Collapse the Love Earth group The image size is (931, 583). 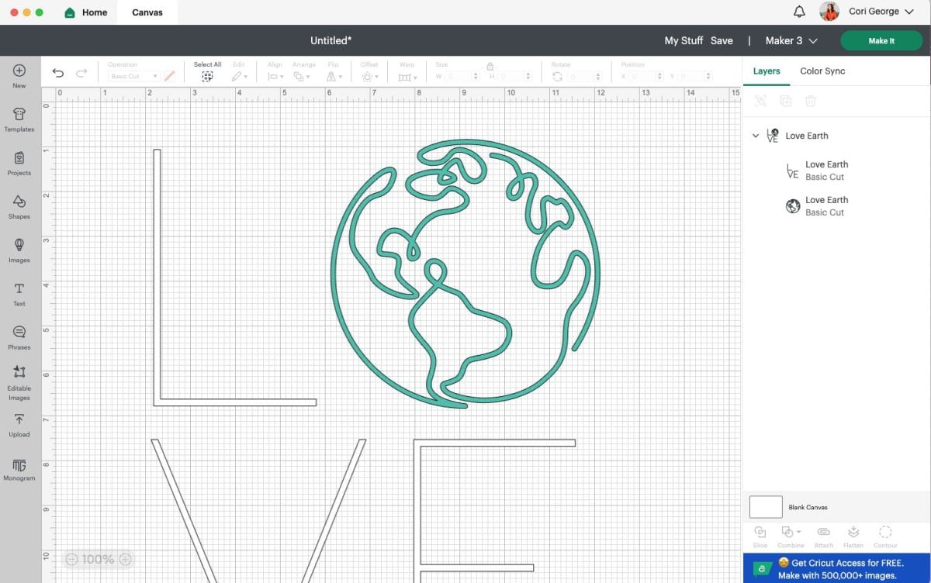(756, 136)
